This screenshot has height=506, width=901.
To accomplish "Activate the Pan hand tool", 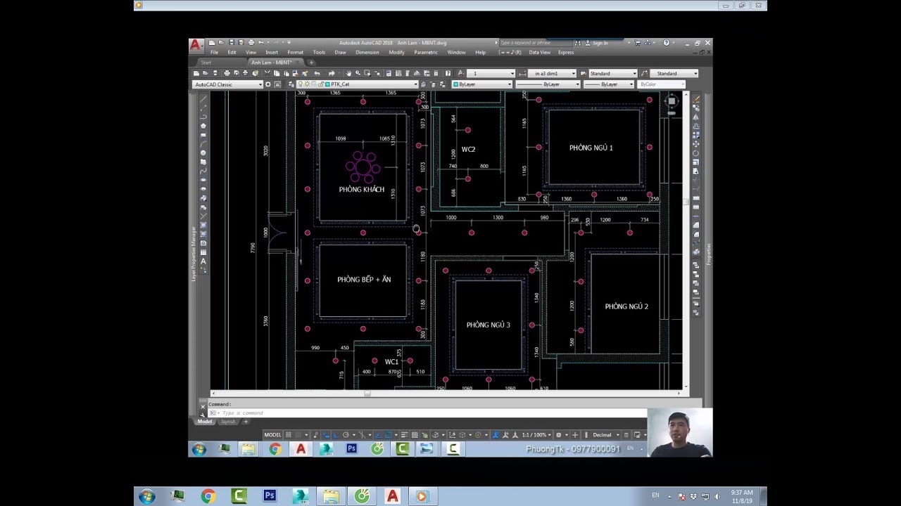I will (x=348, y=73).
